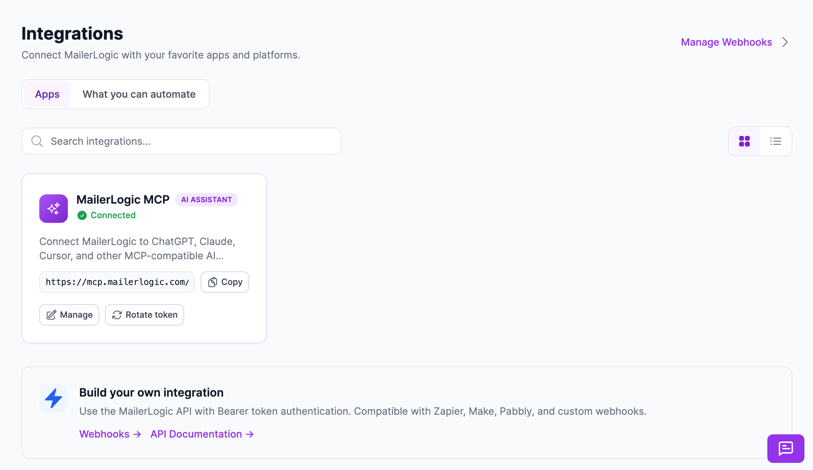813x470 pixels.
Task: Open the API Documentation link
Action: click(202, 434)
